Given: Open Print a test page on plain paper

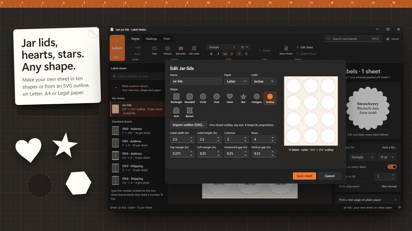Looking at the screenshot, I should point(368,200).
